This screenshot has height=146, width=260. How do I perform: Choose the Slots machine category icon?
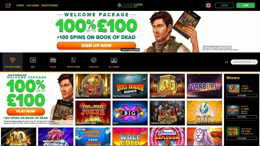[x=53, y=60]
